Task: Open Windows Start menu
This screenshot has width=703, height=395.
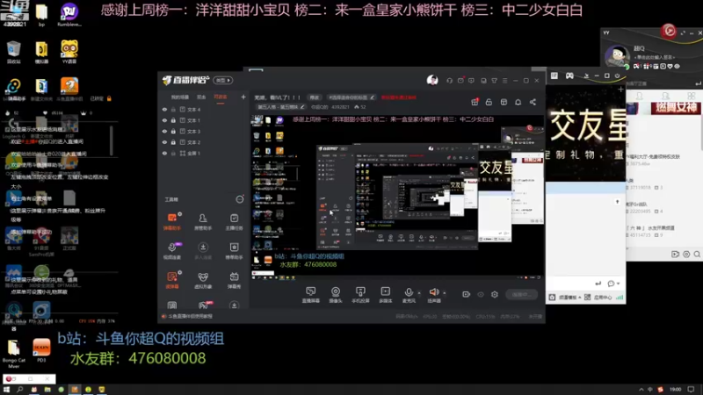Action: click(x=7, y=390)
